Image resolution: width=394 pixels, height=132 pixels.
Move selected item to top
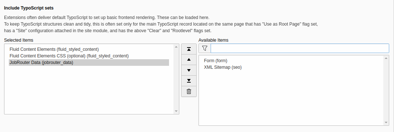[189, 49]
